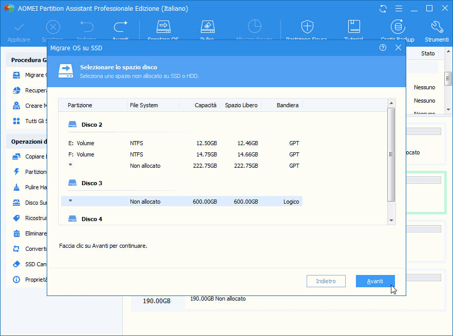The width and height of the screenshot is (453, 336).
Task: Open the title bar menu dropdown icon
Action: click(399, 9)
